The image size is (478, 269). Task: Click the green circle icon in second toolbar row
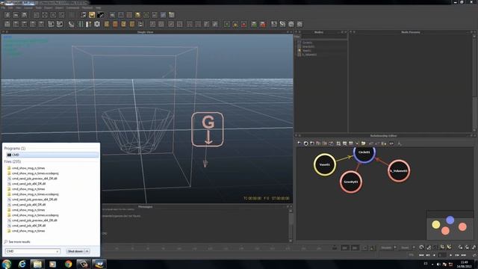point(227,24)
